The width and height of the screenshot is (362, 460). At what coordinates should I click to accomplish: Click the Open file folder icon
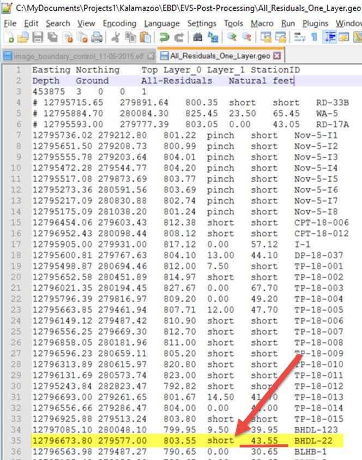point(22,37)
